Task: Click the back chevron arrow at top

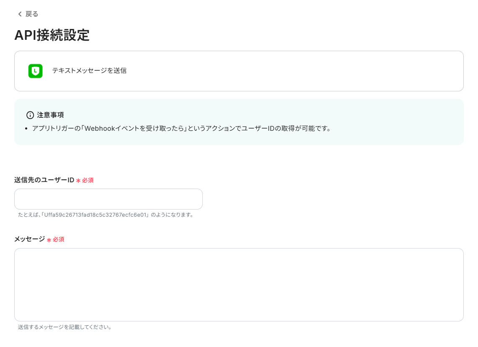Action: coord(19,14)
